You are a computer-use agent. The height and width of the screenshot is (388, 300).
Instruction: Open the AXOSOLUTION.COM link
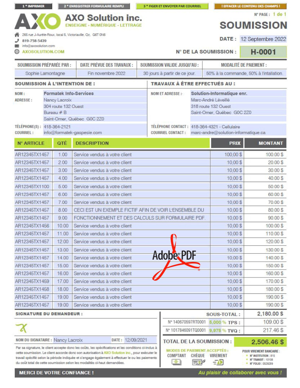point(43,52)
